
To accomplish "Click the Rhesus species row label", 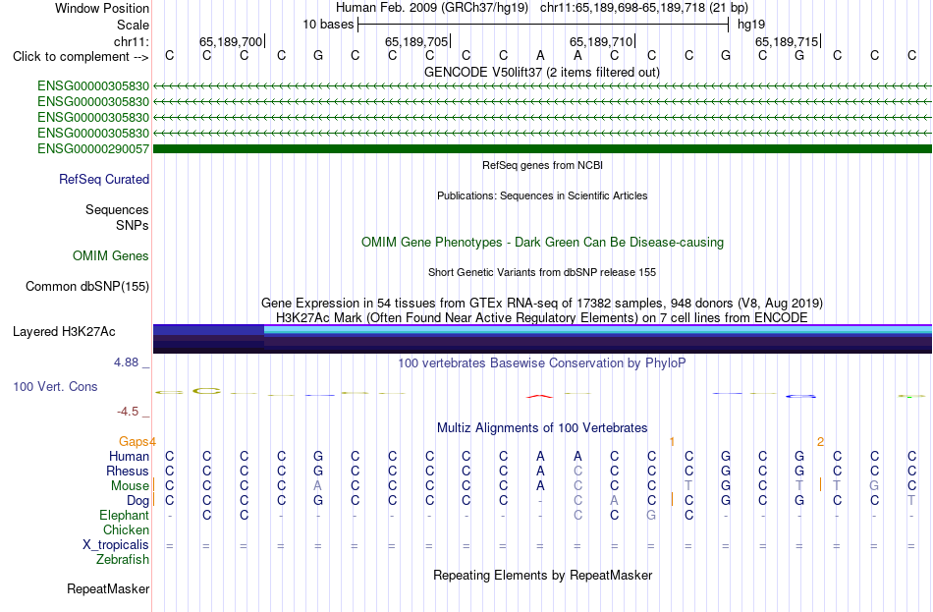I will click(x=128, y=472).
